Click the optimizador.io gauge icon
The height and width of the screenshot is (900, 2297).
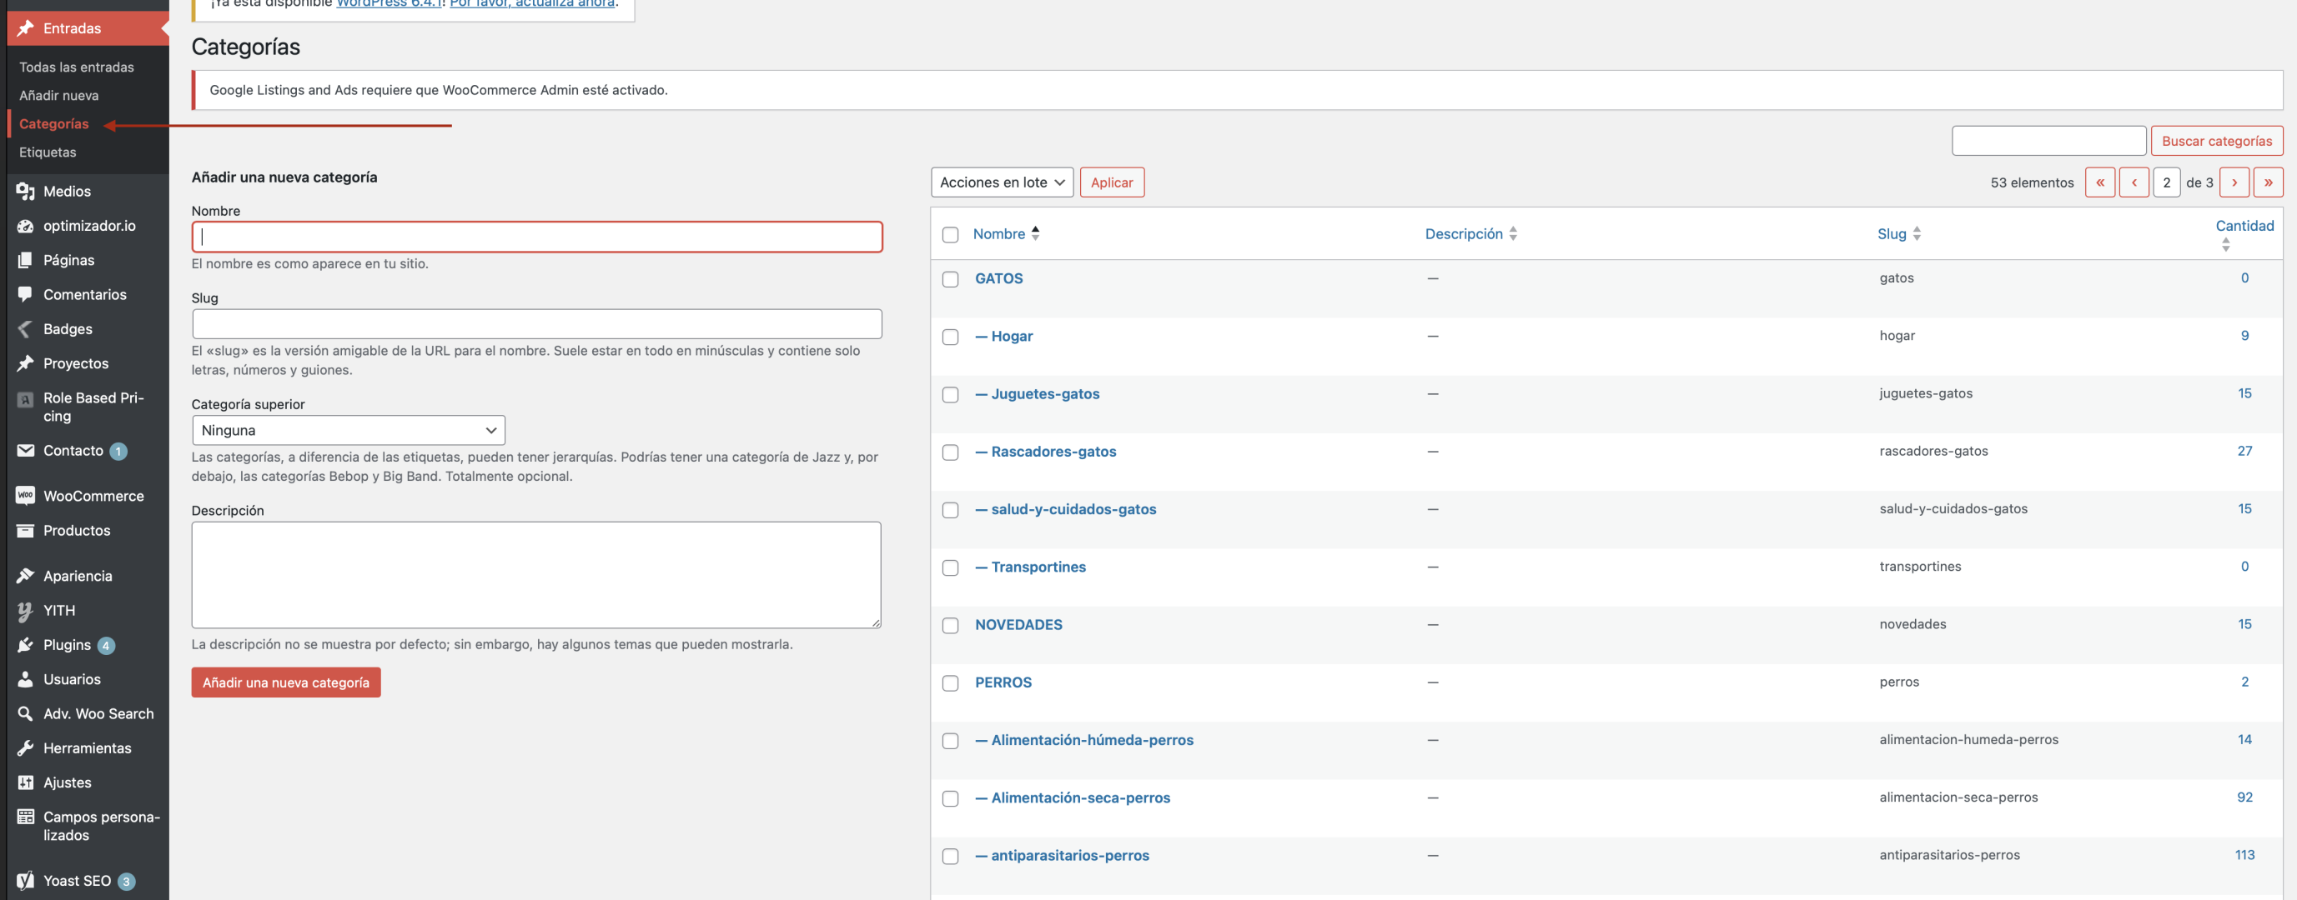coord(25,227)
